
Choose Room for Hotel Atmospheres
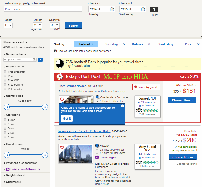tap(182, 100)
